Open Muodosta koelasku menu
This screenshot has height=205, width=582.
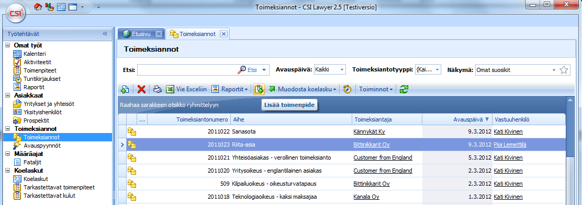(303, 89)
